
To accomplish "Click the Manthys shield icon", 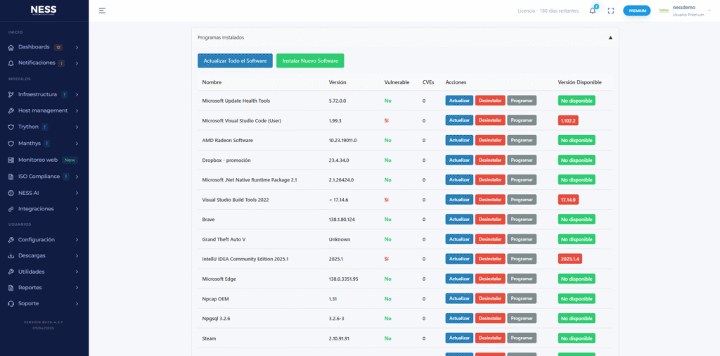I will coord(11,144).
